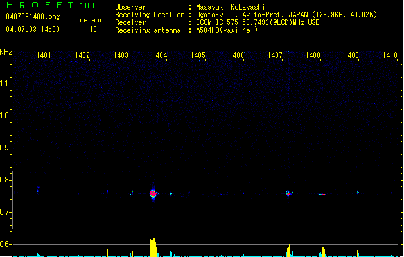This screenshot has height=257, width=404.
Task: Click receiver value ICOM IC-575 53.7492 MHz
Action: click(258, 22)
